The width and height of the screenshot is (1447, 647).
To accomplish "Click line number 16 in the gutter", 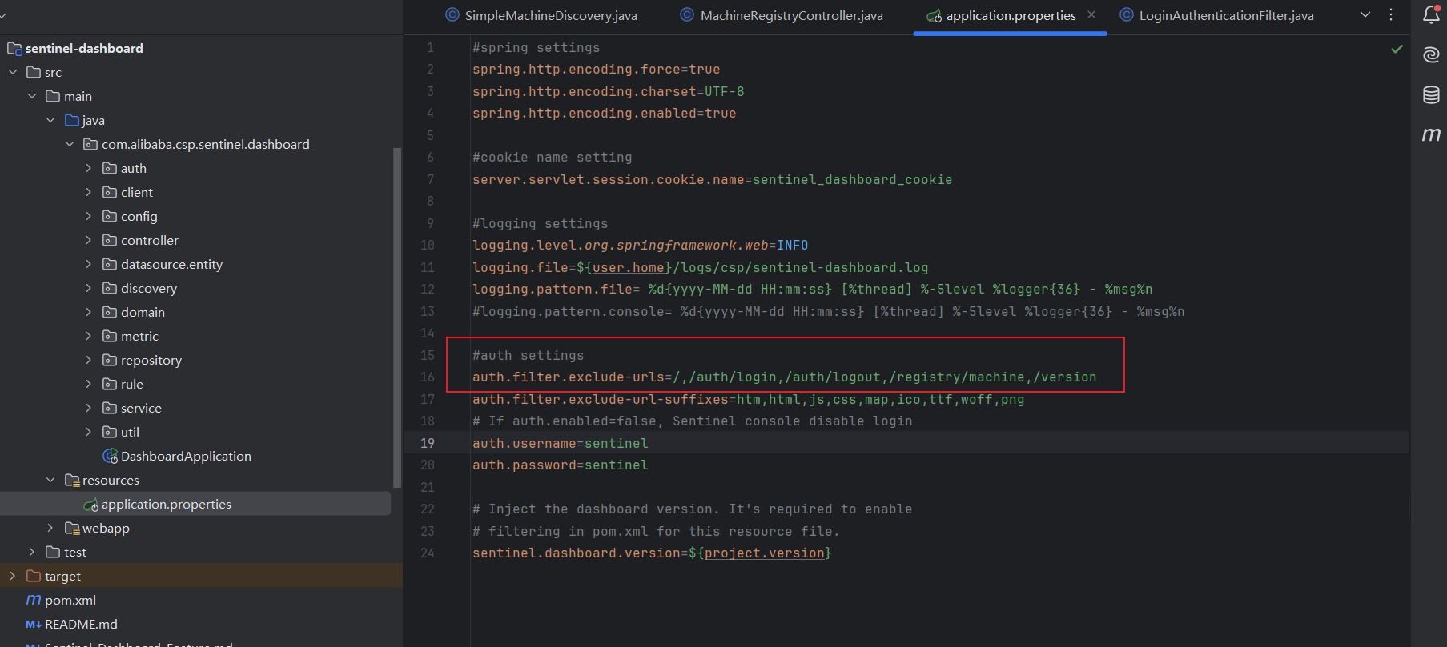I will (x=428, y=377).
